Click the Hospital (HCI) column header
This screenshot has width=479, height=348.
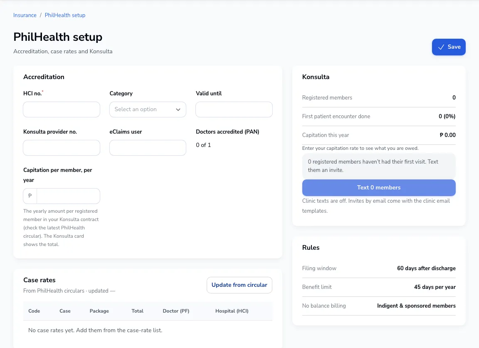coord(232,311)
